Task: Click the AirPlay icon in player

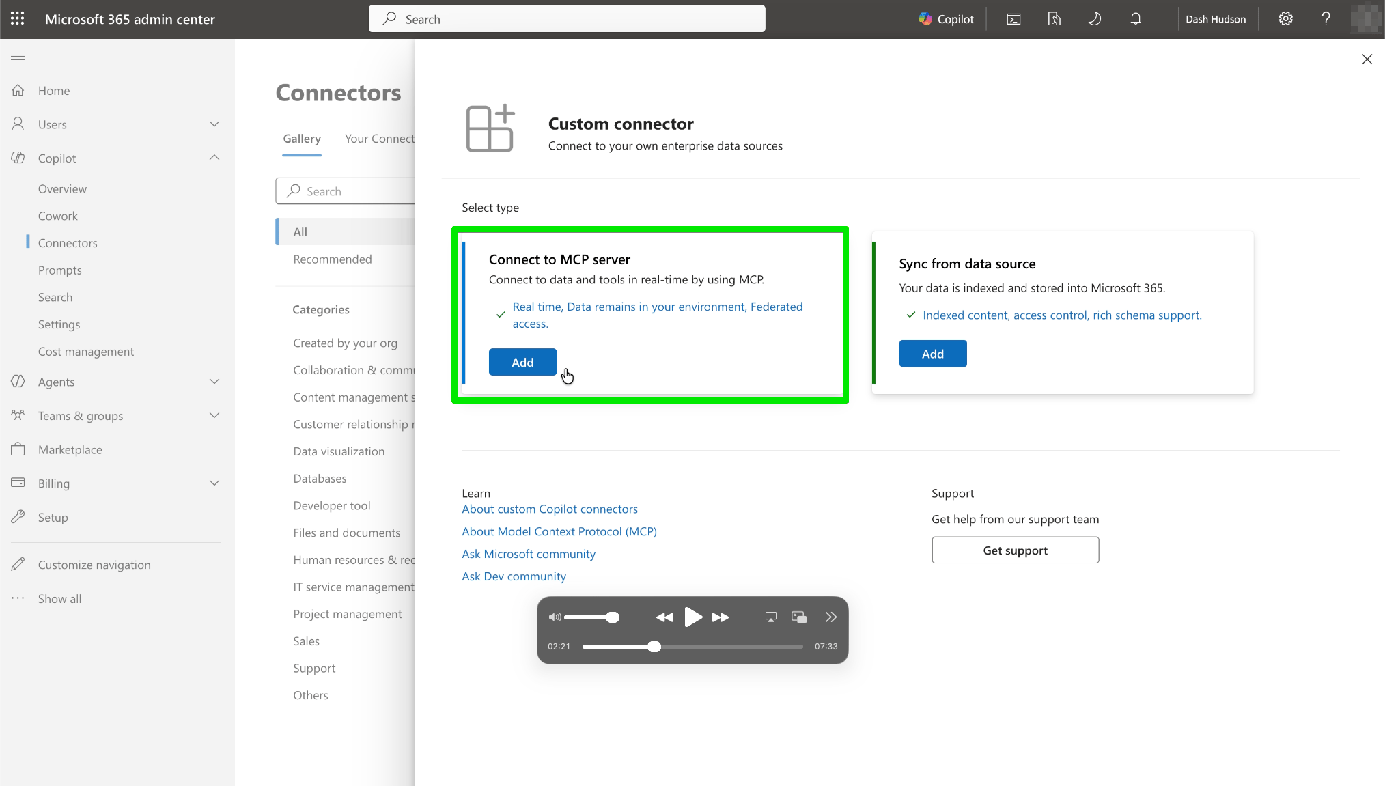Action: click(x=771, y=617)
